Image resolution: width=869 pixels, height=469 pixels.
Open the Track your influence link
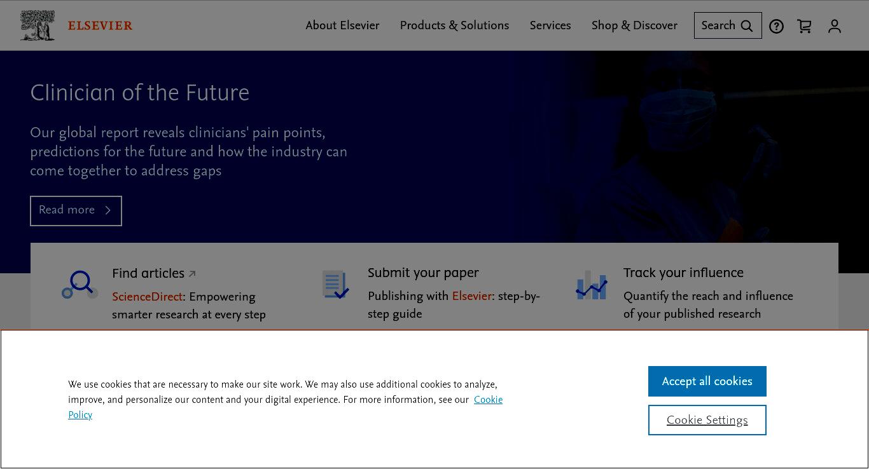(x=683, y=273)
